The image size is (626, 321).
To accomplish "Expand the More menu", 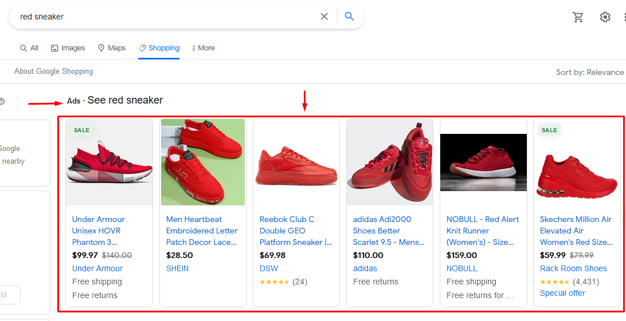I will [204, 48].
